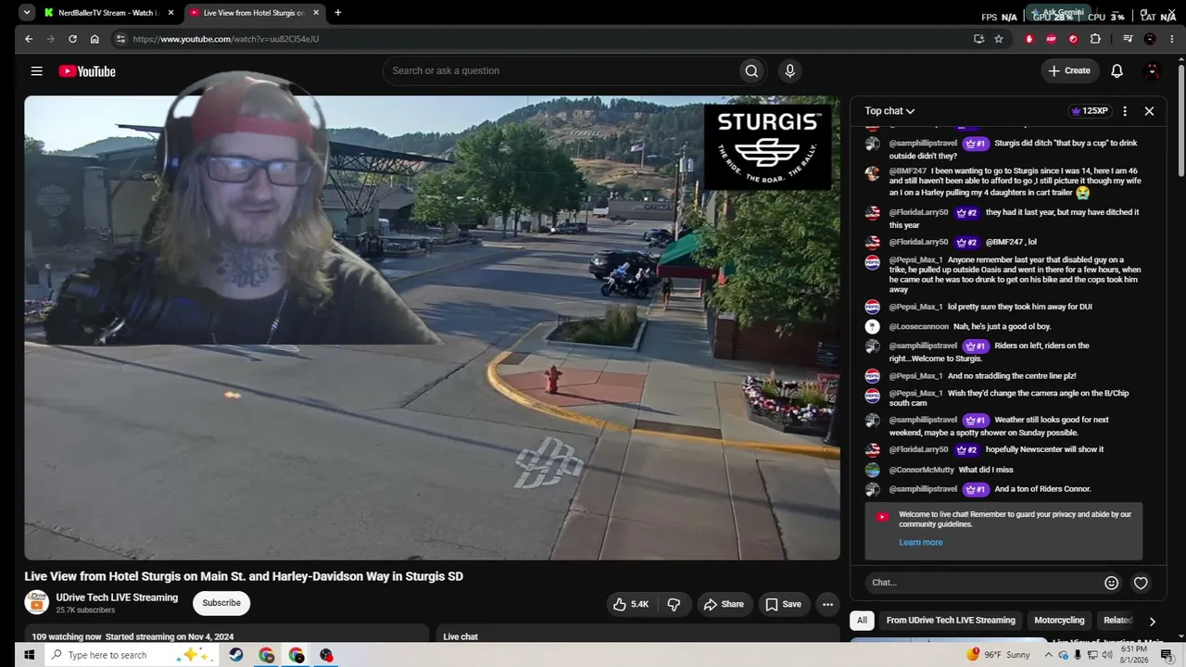
Task: Close the live chat panel
Action: point(1149,111)
